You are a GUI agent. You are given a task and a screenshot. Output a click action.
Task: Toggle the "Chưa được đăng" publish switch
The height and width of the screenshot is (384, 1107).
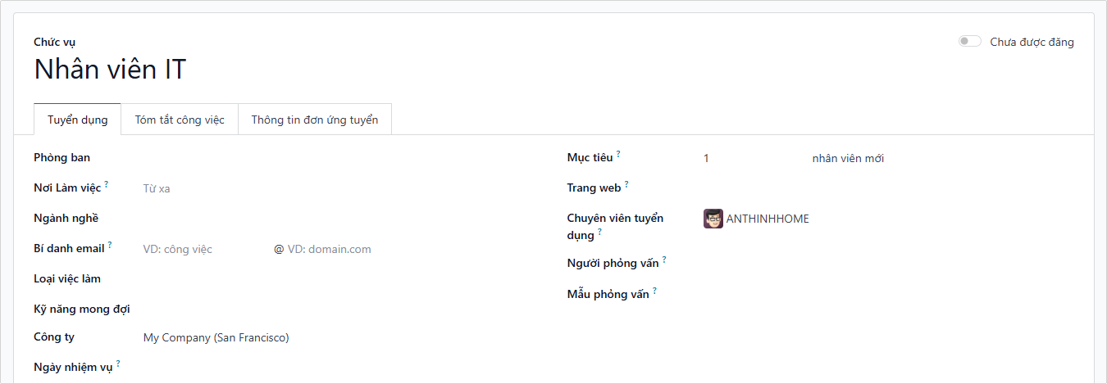pyautogui.click(x=969, y=42)
